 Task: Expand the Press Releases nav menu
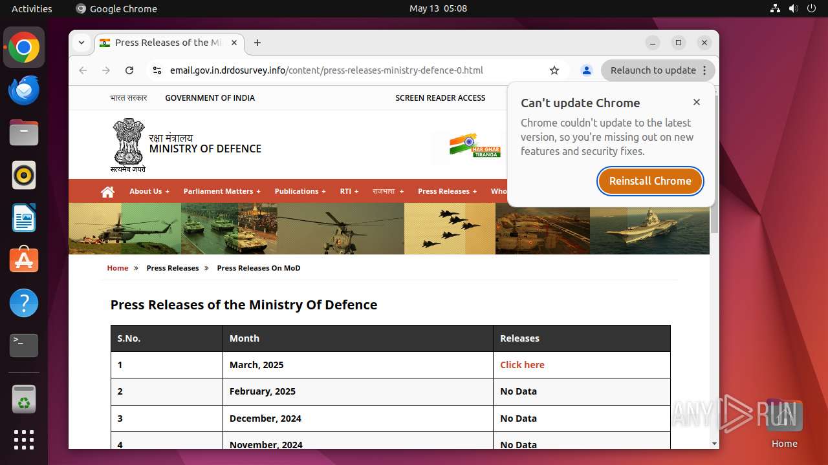click(x=447, y=191)
